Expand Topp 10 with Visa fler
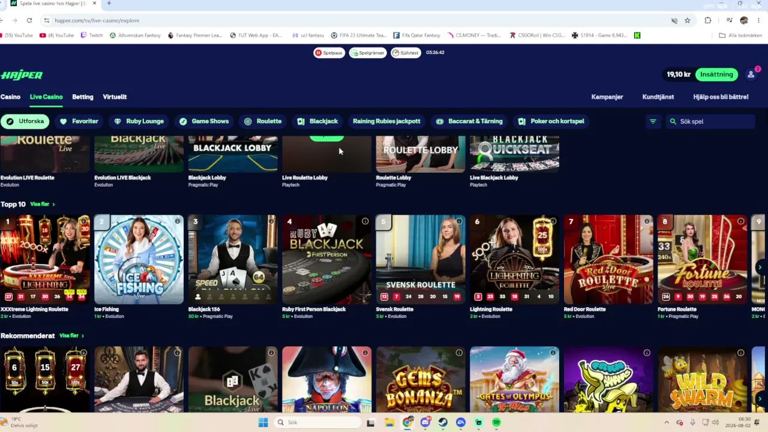768x432 pixels. point(43,205)
